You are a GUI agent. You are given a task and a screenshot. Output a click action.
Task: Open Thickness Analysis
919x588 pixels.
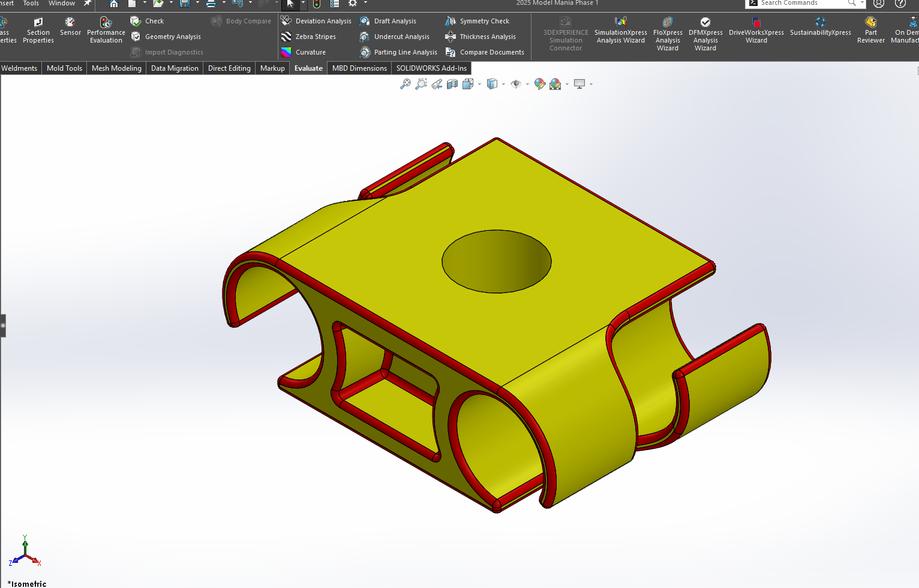coord(480,37)
